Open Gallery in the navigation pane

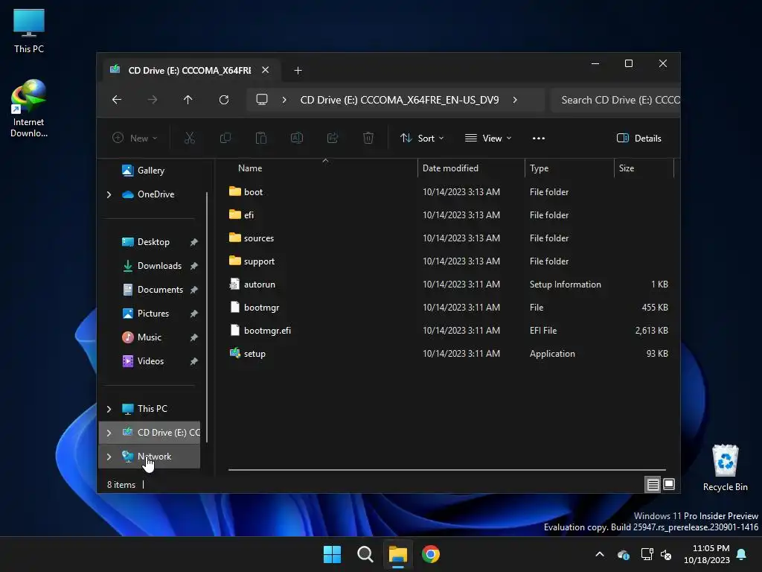click(x=150, y=171)
